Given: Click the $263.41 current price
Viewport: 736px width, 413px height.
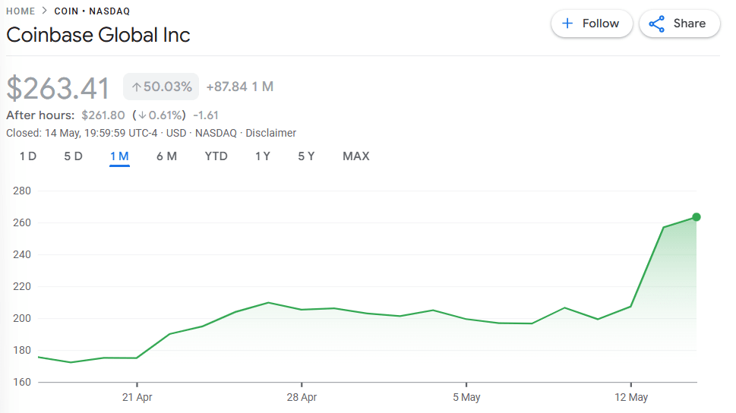Looking at the screenshot, I should tap(58, 88).
